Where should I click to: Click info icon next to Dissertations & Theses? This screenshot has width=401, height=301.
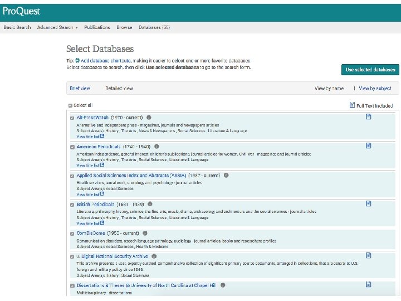(x=223, y=285)
